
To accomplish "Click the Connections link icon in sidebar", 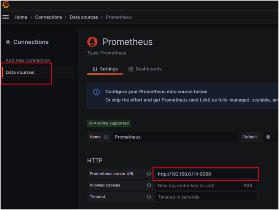I will click(8, 42).
